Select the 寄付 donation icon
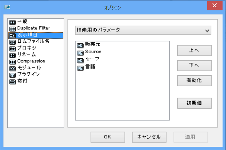 (12, 82)
